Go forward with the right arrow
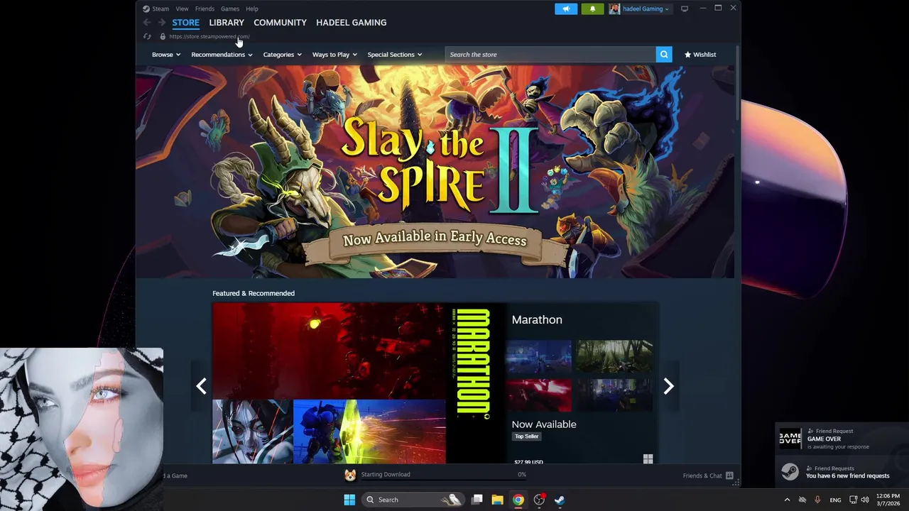Viewport: 909px width, 511px height. tap(162, 23)
